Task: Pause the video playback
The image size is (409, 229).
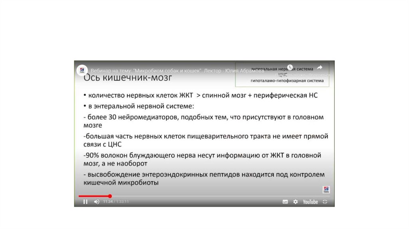Action: point(85,201)
